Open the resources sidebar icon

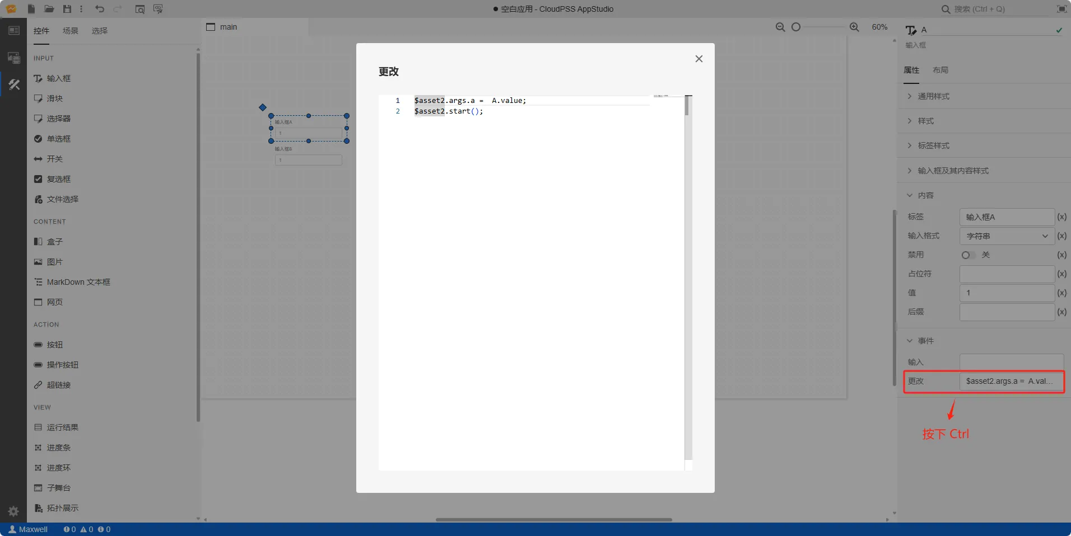coord(14,57)
